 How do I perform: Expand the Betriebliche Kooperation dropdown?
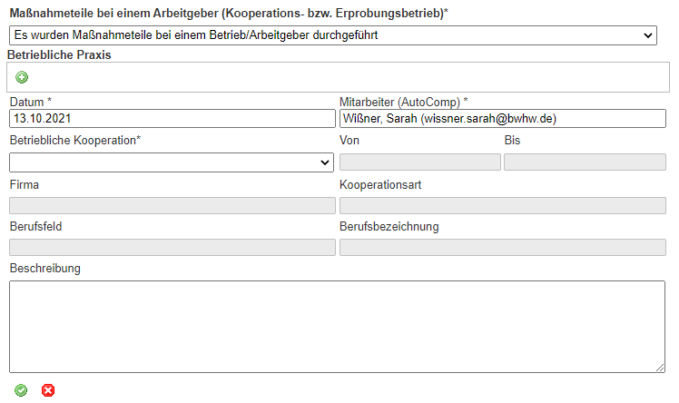pyautogui.click(x=172, y=162)
